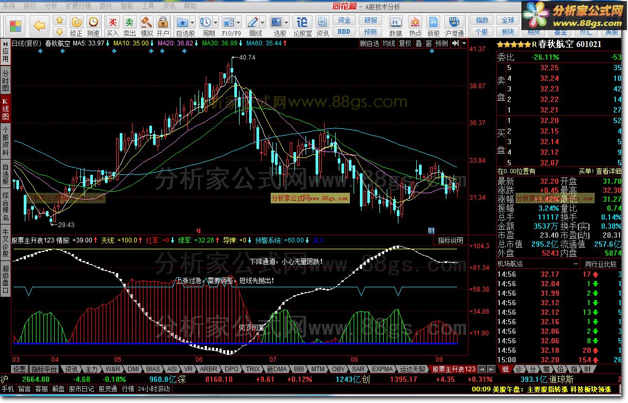Click the yellow down arrow icon
628x403 pixels.
60,31
